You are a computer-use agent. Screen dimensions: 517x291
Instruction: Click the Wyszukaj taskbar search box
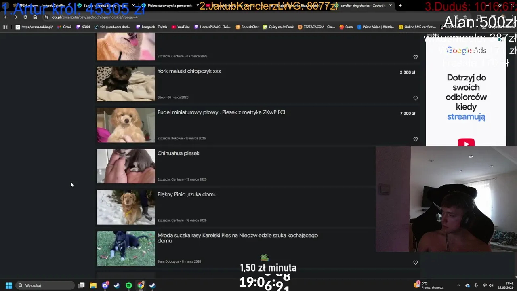[45, 285]
